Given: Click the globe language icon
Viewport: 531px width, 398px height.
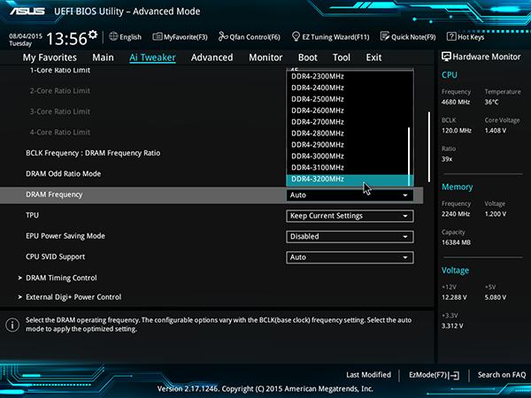Looking at the screenshot, I should 113,36.
